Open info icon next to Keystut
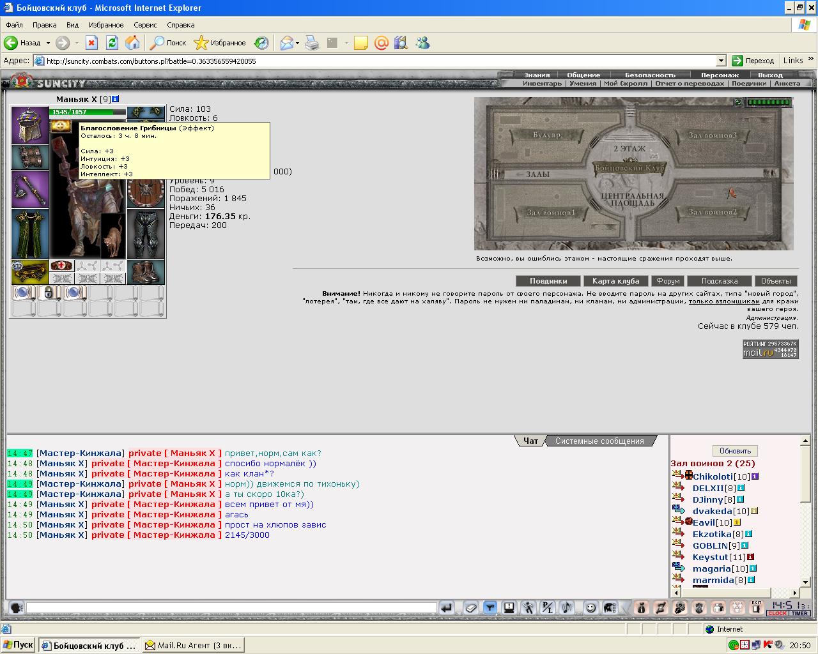818x654 pixels. 750,557
